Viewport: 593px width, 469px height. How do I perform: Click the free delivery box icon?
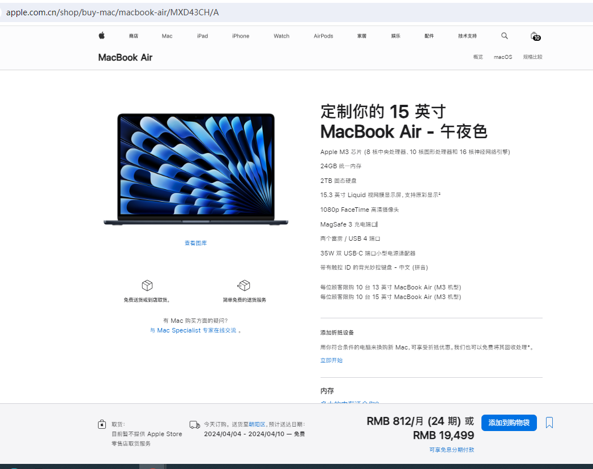(147, 285)
